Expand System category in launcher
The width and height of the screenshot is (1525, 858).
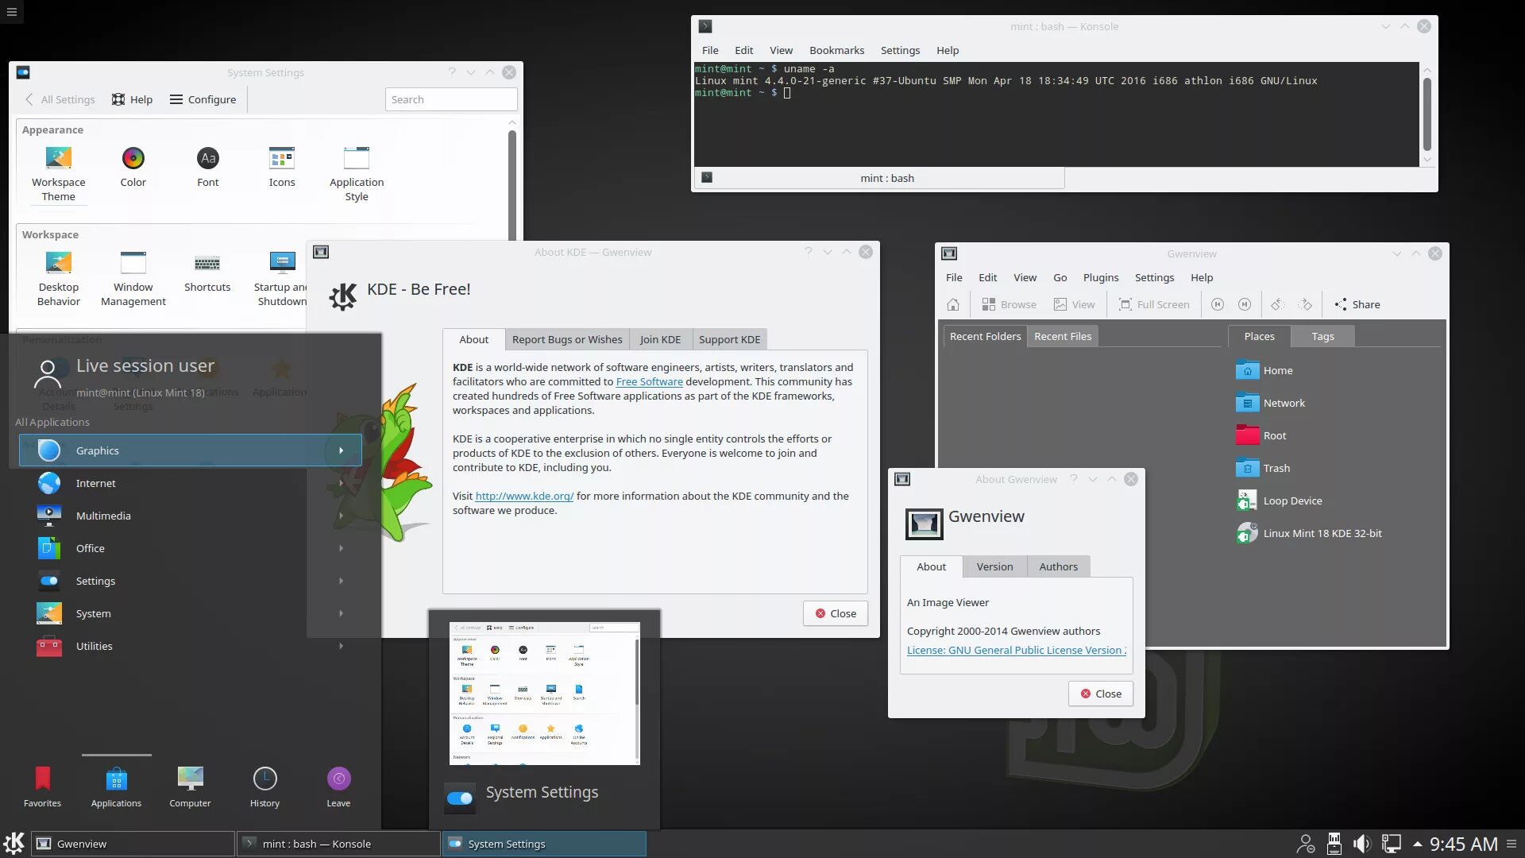pos(191,613)
